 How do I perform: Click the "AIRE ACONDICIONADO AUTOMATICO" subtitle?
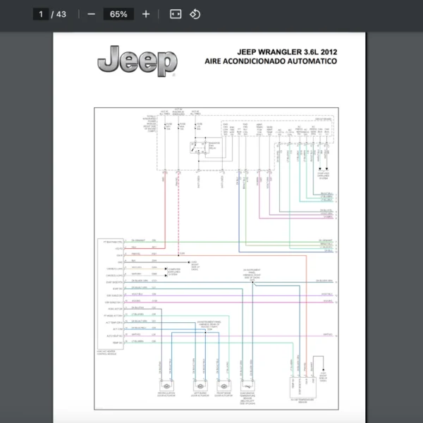point(271,61)
